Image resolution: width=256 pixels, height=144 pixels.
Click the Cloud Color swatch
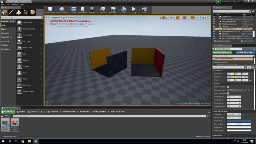(239, 127)
